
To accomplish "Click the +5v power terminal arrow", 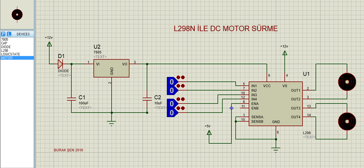I will coord(209,132).
